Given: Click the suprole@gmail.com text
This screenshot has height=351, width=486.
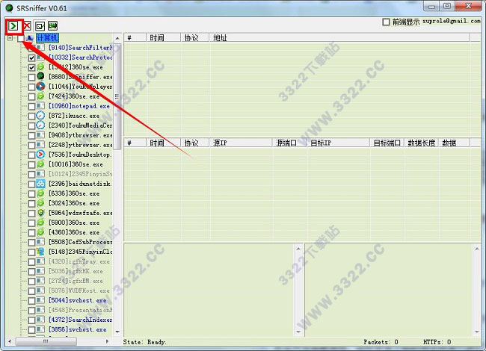Looking at the screenshot, I should click(452, 22).
